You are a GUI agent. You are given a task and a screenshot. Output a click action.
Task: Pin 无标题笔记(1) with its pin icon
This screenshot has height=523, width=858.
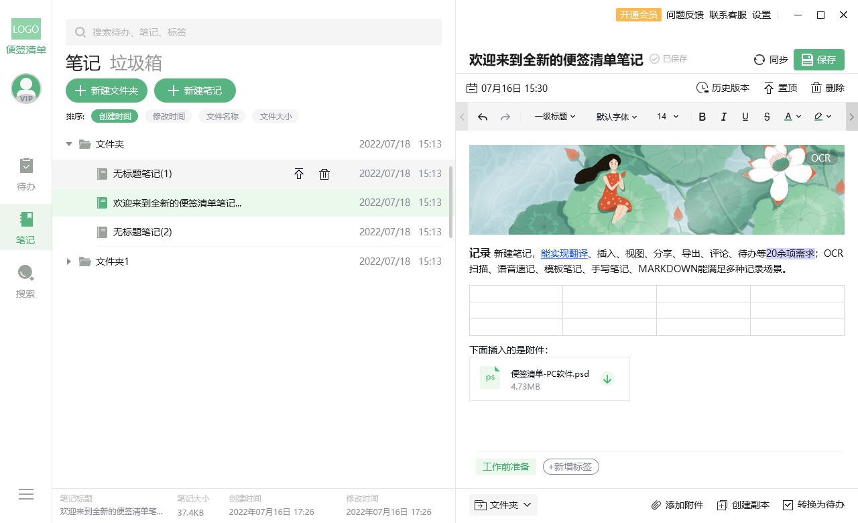pos(299,174)
